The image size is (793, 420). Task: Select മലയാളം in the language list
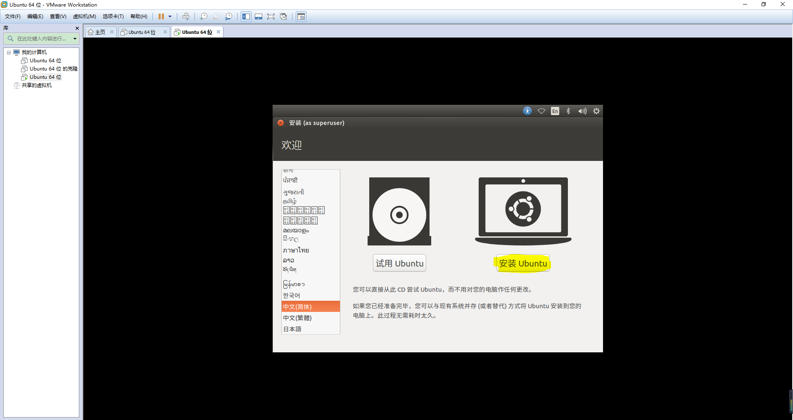[311, 231]
